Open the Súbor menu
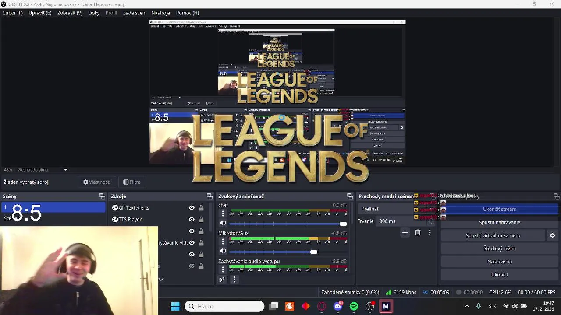This screenshot has height=315, width=561. [13, 13]
